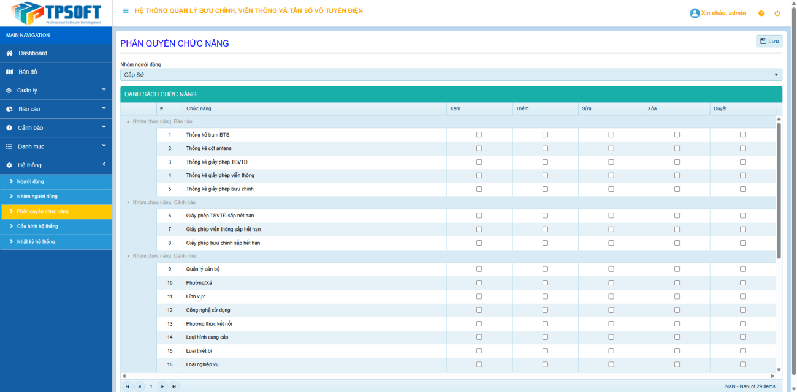Go to first page in pager

click(128, 386)
